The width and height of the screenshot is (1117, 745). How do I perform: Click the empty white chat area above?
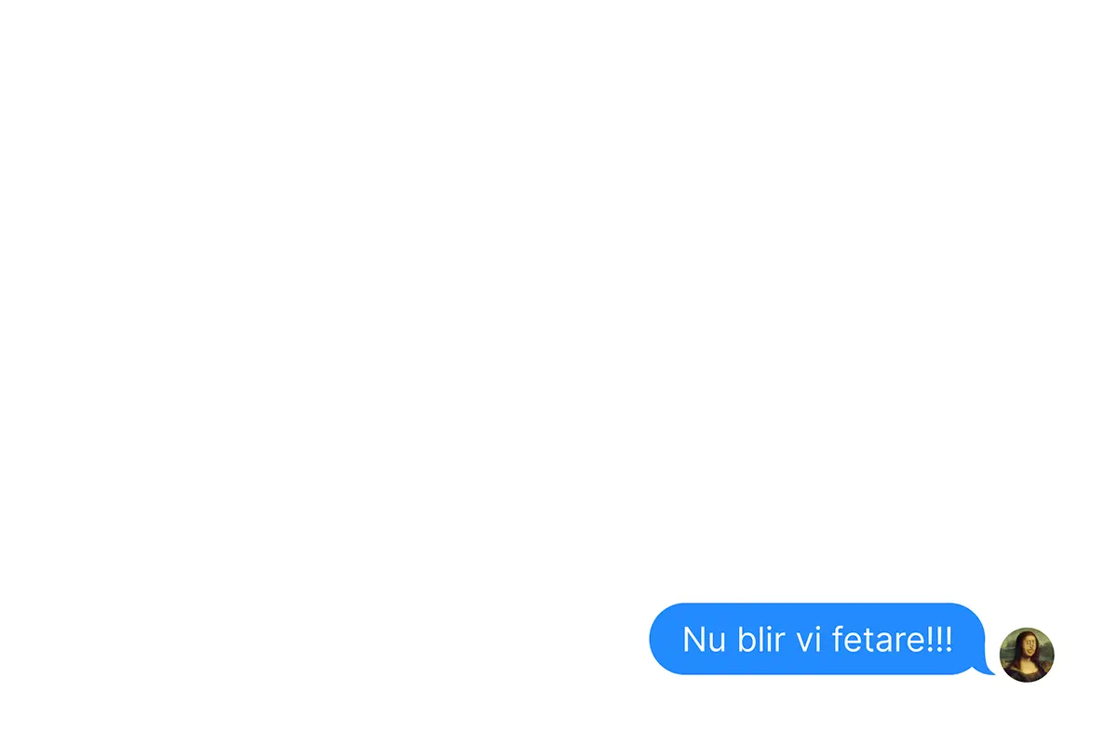coord(558,298)
